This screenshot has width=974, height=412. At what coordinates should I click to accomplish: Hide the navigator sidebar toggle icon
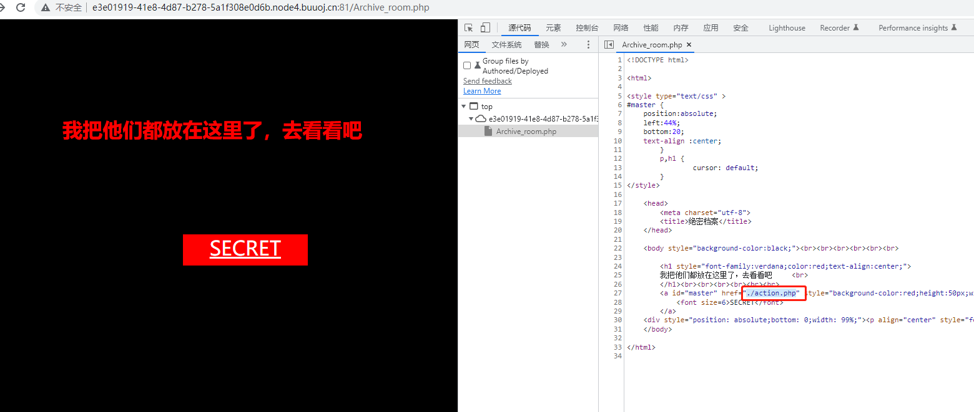(609, 45)
